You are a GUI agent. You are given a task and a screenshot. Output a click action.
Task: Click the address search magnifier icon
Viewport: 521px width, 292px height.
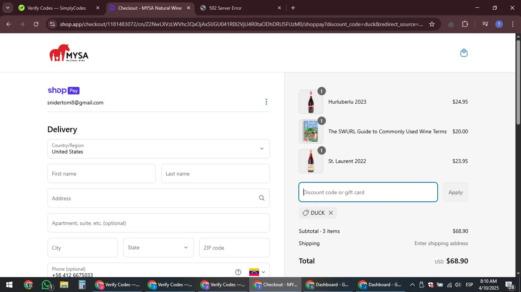click(262, 198)
